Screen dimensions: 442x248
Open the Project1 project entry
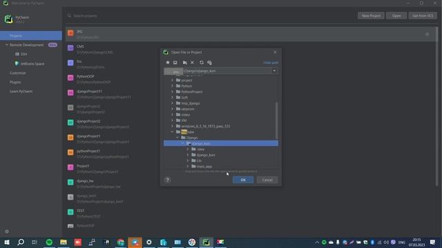[x=249, y=169]
